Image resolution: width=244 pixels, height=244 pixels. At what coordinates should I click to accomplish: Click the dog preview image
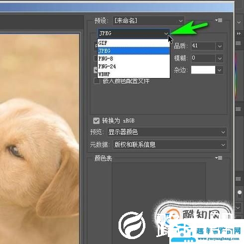[39, 139]
